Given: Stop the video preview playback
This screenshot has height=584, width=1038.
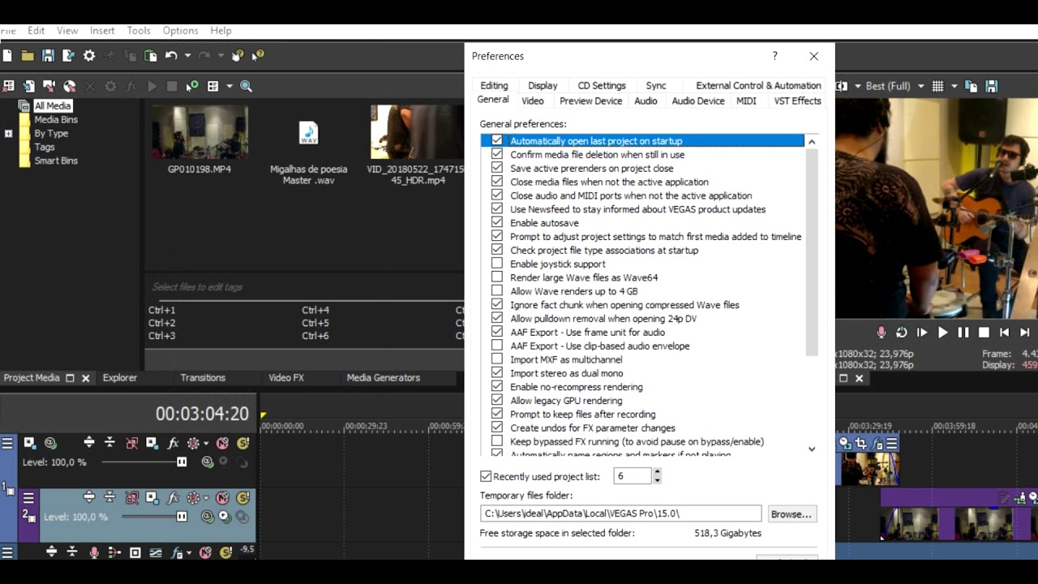Looking at the screenshot, I should [x=984, y=333].
